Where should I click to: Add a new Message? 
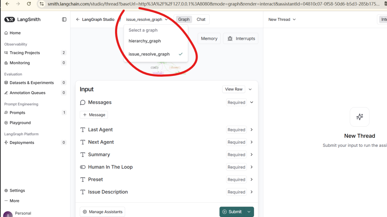[x=94, y=115]
